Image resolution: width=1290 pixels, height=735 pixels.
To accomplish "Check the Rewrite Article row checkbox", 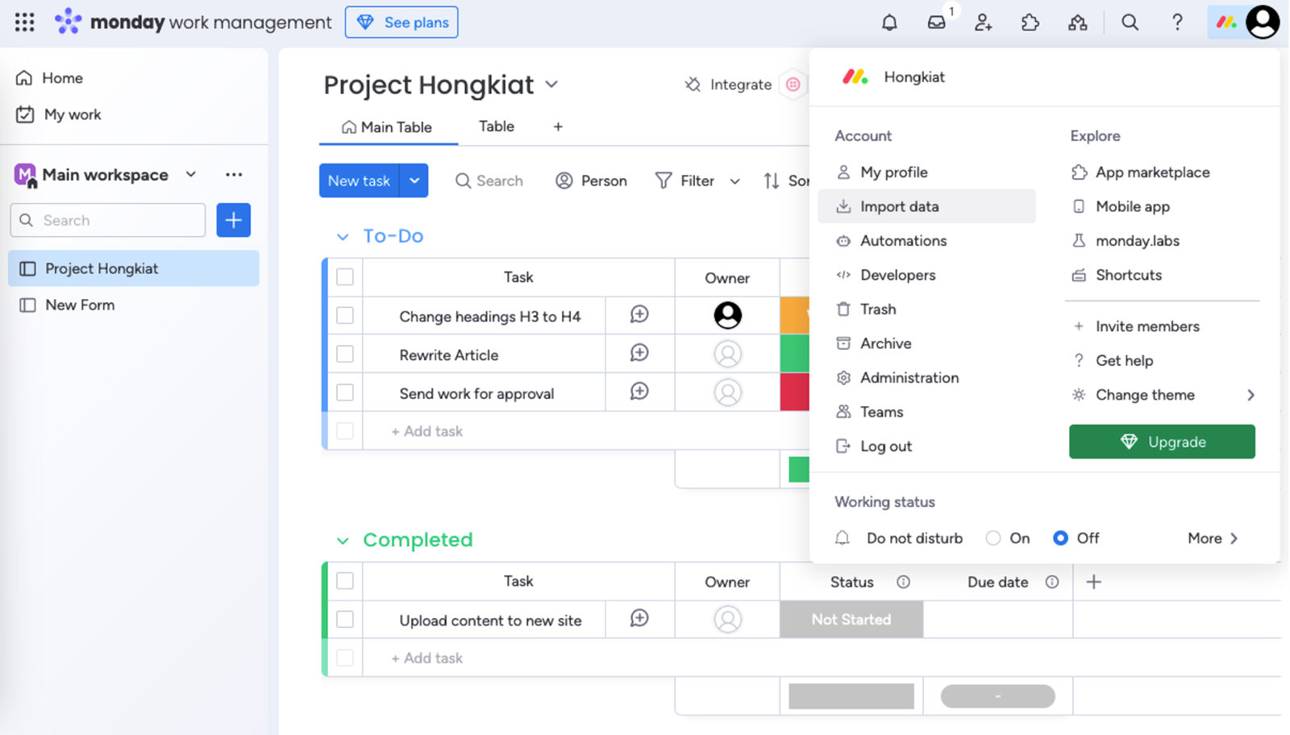I will [x=345, y=354].
